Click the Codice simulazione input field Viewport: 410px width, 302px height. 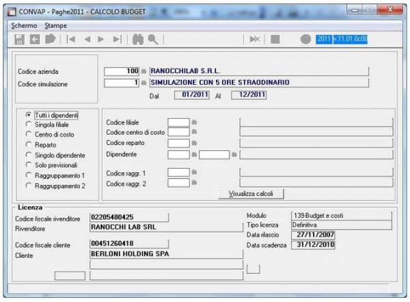122,83
